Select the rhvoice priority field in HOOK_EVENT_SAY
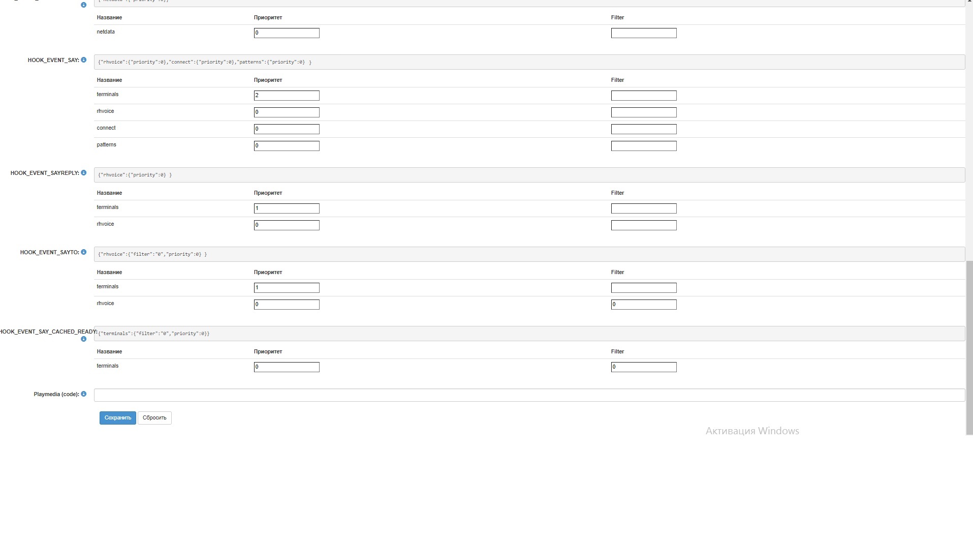The height and width of the screenshot is (540, 973). (287, 112)
